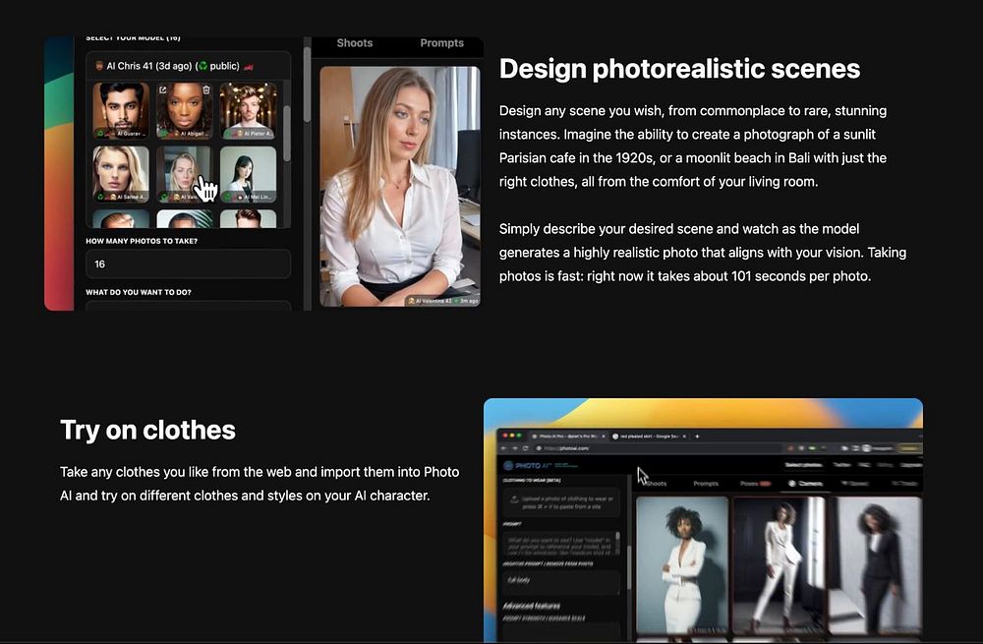The height and width of the screenshot is (644, 983).
Task: Click the paragraph about importing clothes into Photo AI
Action: click(260, 484)
